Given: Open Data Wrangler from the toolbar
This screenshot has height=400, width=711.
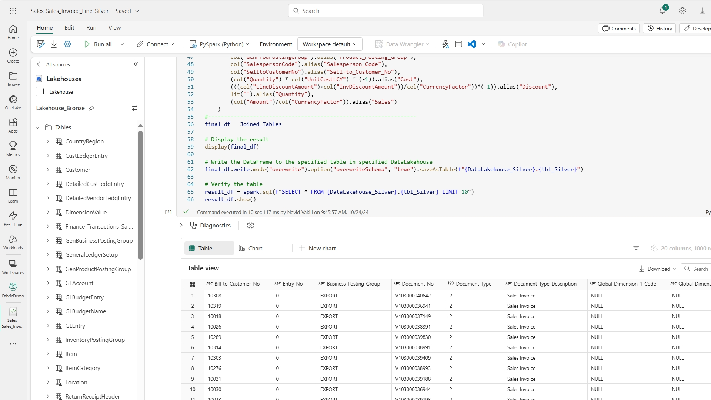Looking at the screenshot, I should click(x=402, y=44).
